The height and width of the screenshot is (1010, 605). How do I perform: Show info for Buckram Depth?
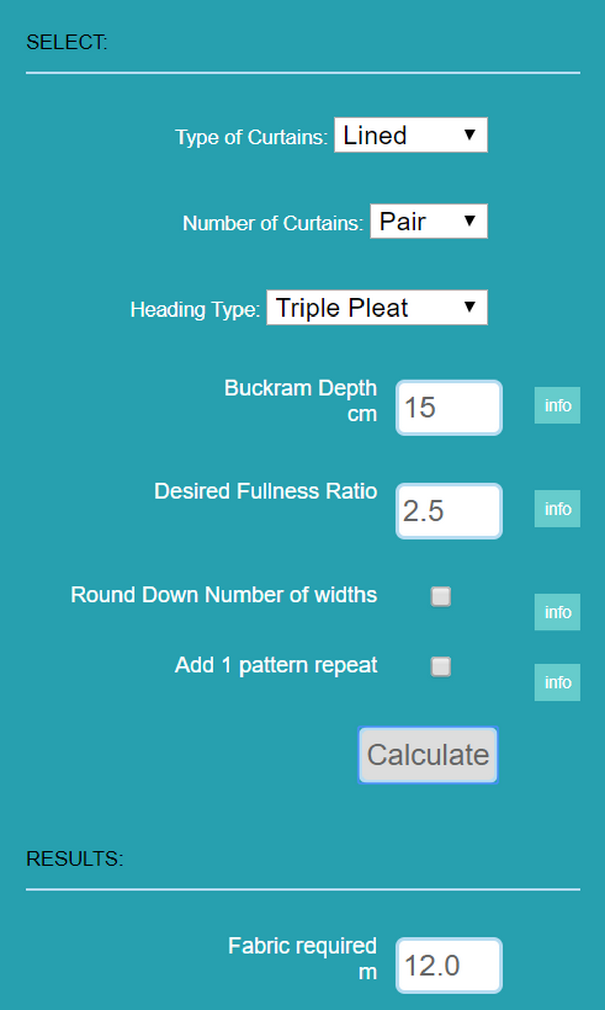click(557, 405)
